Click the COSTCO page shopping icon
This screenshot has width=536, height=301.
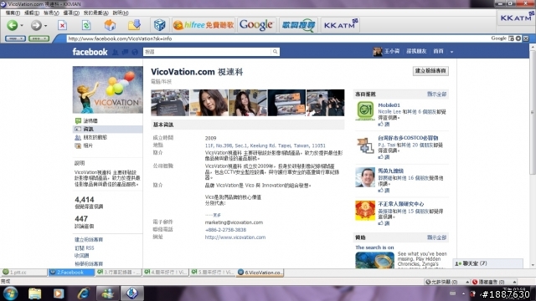pyautogui.click(x=365, y=145)
